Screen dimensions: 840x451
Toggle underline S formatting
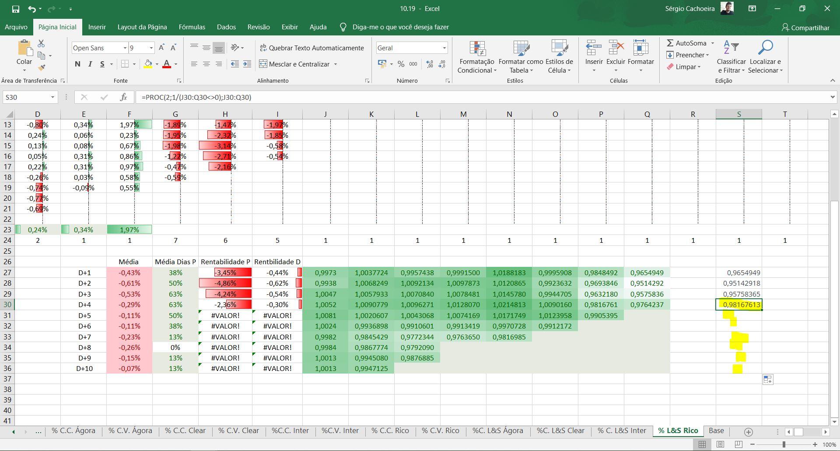102,64
